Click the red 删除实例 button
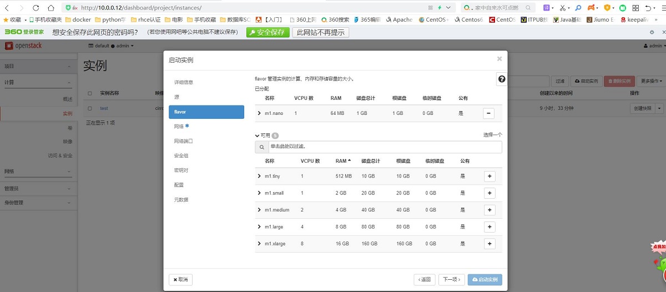 [619, 81]
